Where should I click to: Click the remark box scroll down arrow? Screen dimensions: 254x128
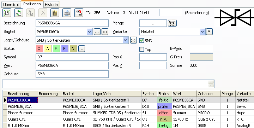pos(211,86)
